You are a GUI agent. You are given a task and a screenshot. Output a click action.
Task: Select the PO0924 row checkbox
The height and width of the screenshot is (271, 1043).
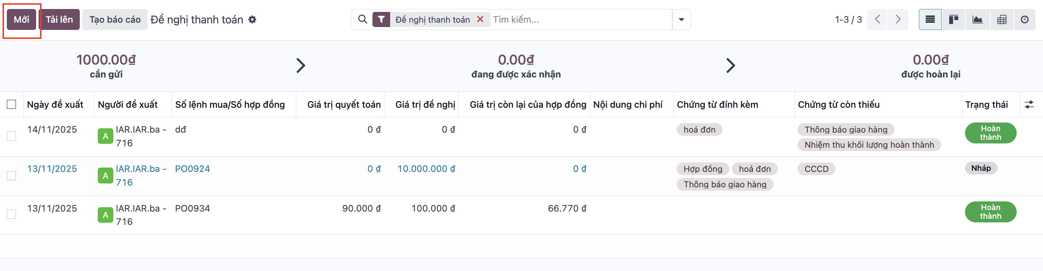click(11, 176)
